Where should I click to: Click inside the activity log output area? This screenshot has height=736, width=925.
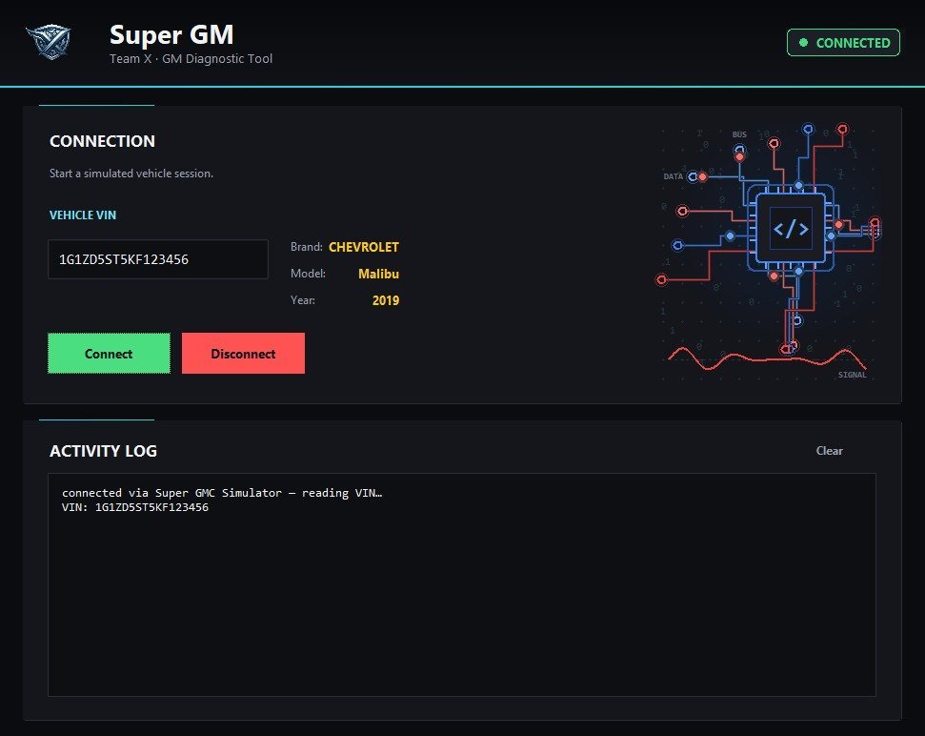pyautogui.click(x=462, y=585)
